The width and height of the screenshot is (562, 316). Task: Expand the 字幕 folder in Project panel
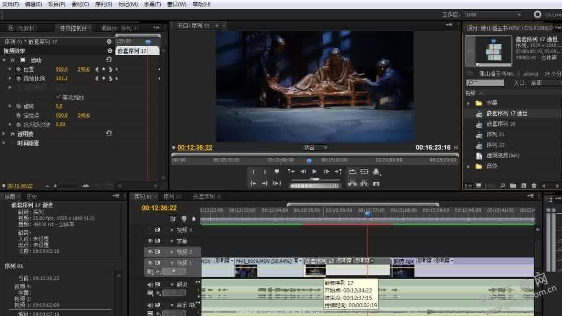click(x=468, y=103)
